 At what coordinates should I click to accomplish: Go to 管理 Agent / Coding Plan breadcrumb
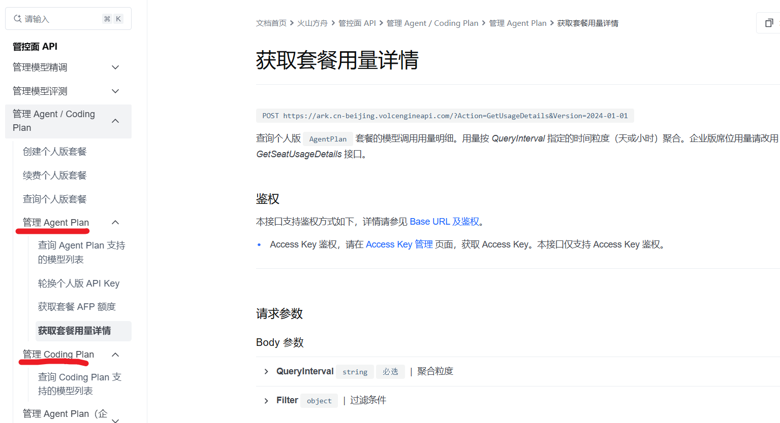click(432, 23)
